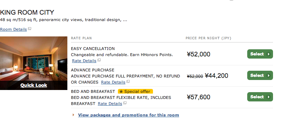Screen dimensions: 292x130
Task: Click the star icon in Special offer badge
Action: [121, 91]
